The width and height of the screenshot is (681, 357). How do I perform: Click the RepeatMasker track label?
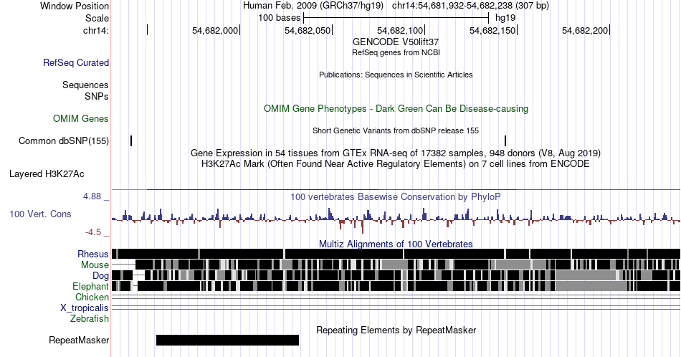pyautogui.click(x=79, y=340)
